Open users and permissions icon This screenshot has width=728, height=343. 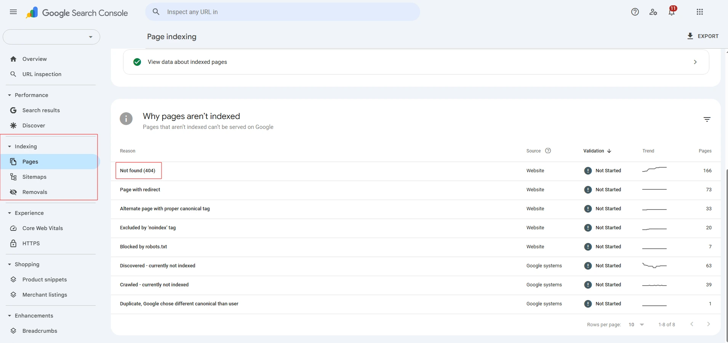click(653, 12)
